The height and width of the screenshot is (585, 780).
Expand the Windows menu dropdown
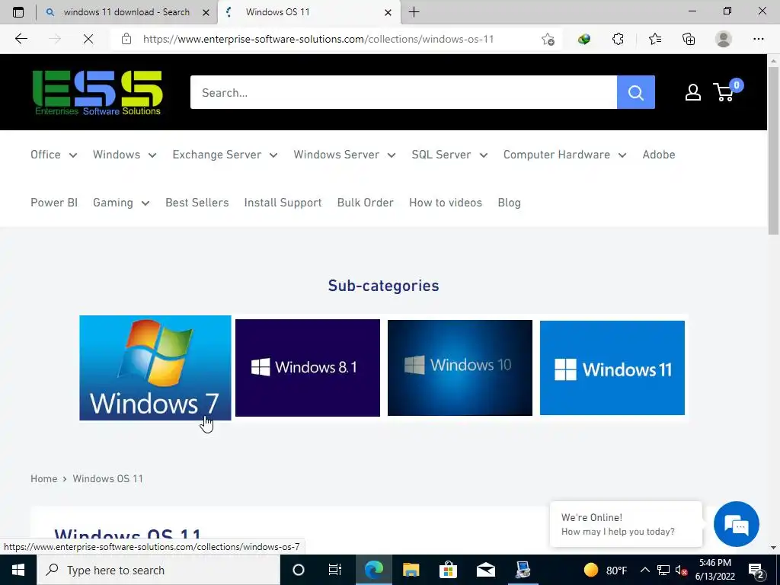coord(125,155)
